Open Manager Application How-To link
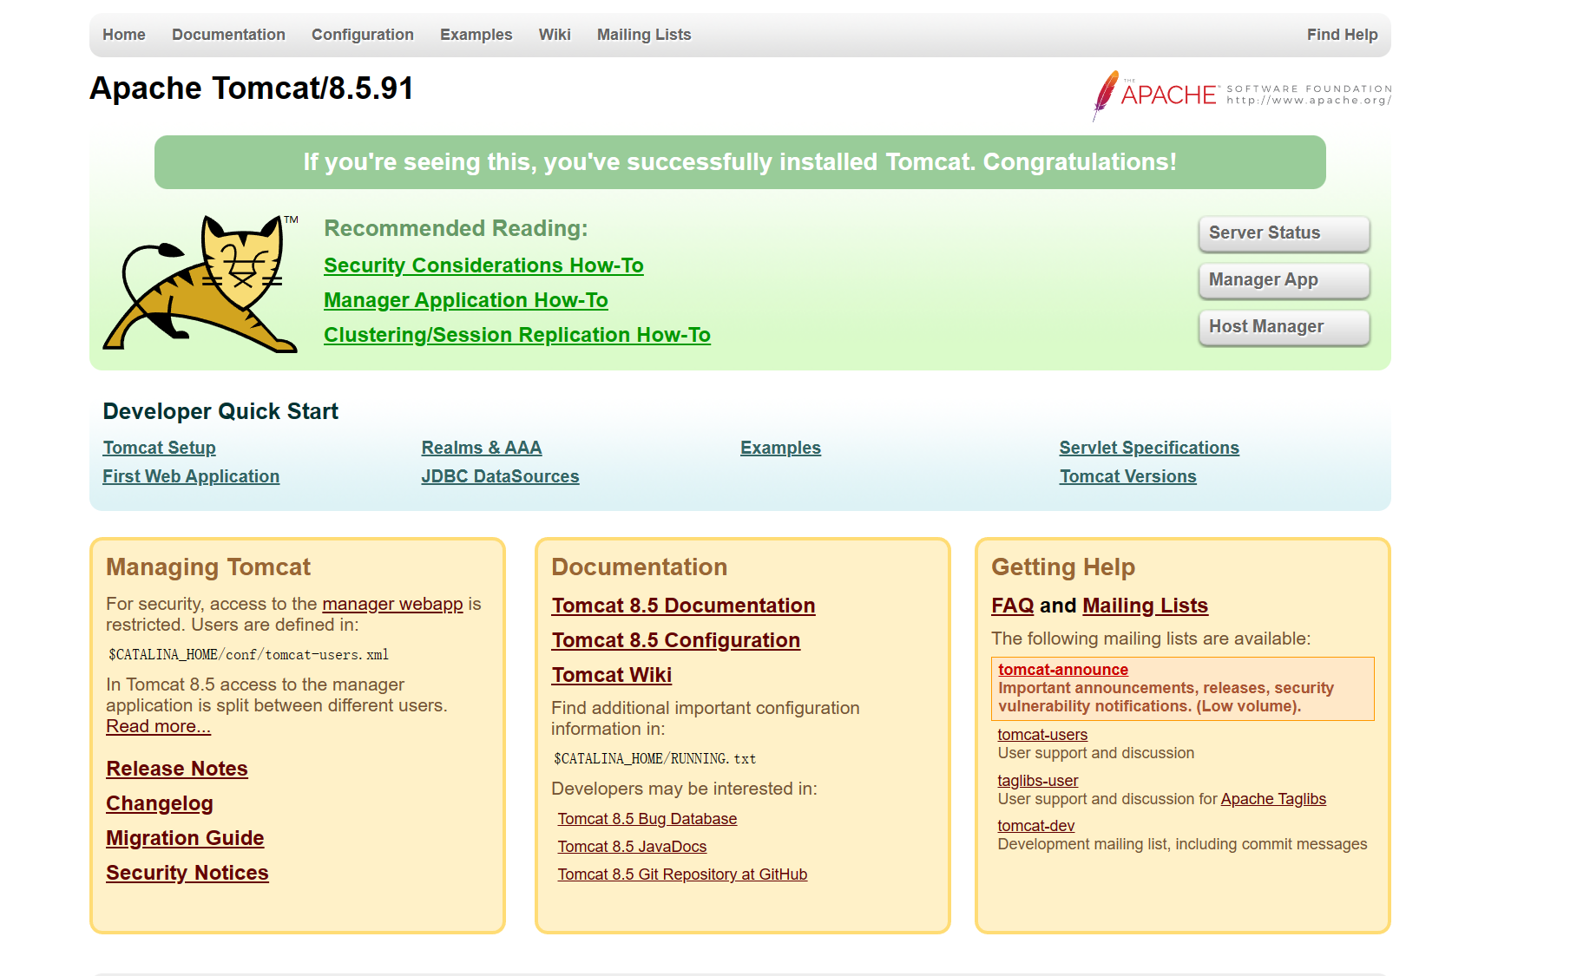1590x976 pixels. (x=466, y=300)
